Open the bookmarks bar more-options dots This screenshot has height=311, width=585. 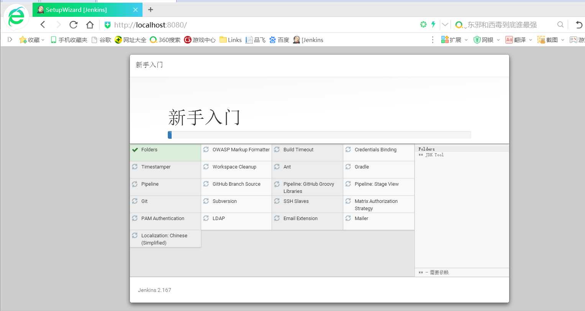[x=433, y=40]
